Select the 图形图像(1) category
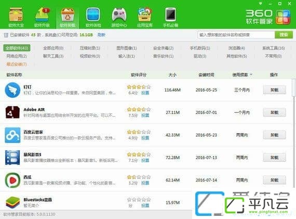This screenshot has height=219, width=296. pos(127,48)
